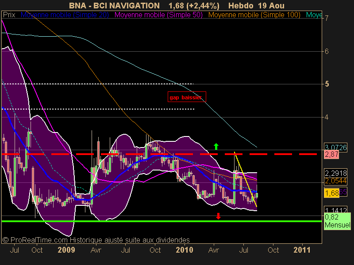Click the ProRealTime.com copyright text
The width and height of the screenshot is (354, 265).
click(96, 240)
